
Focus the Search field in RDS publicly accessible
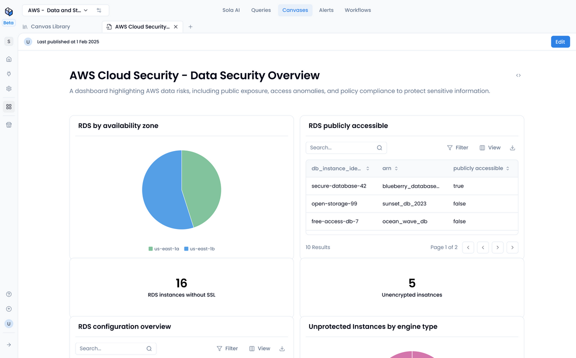tap(346, 147)
